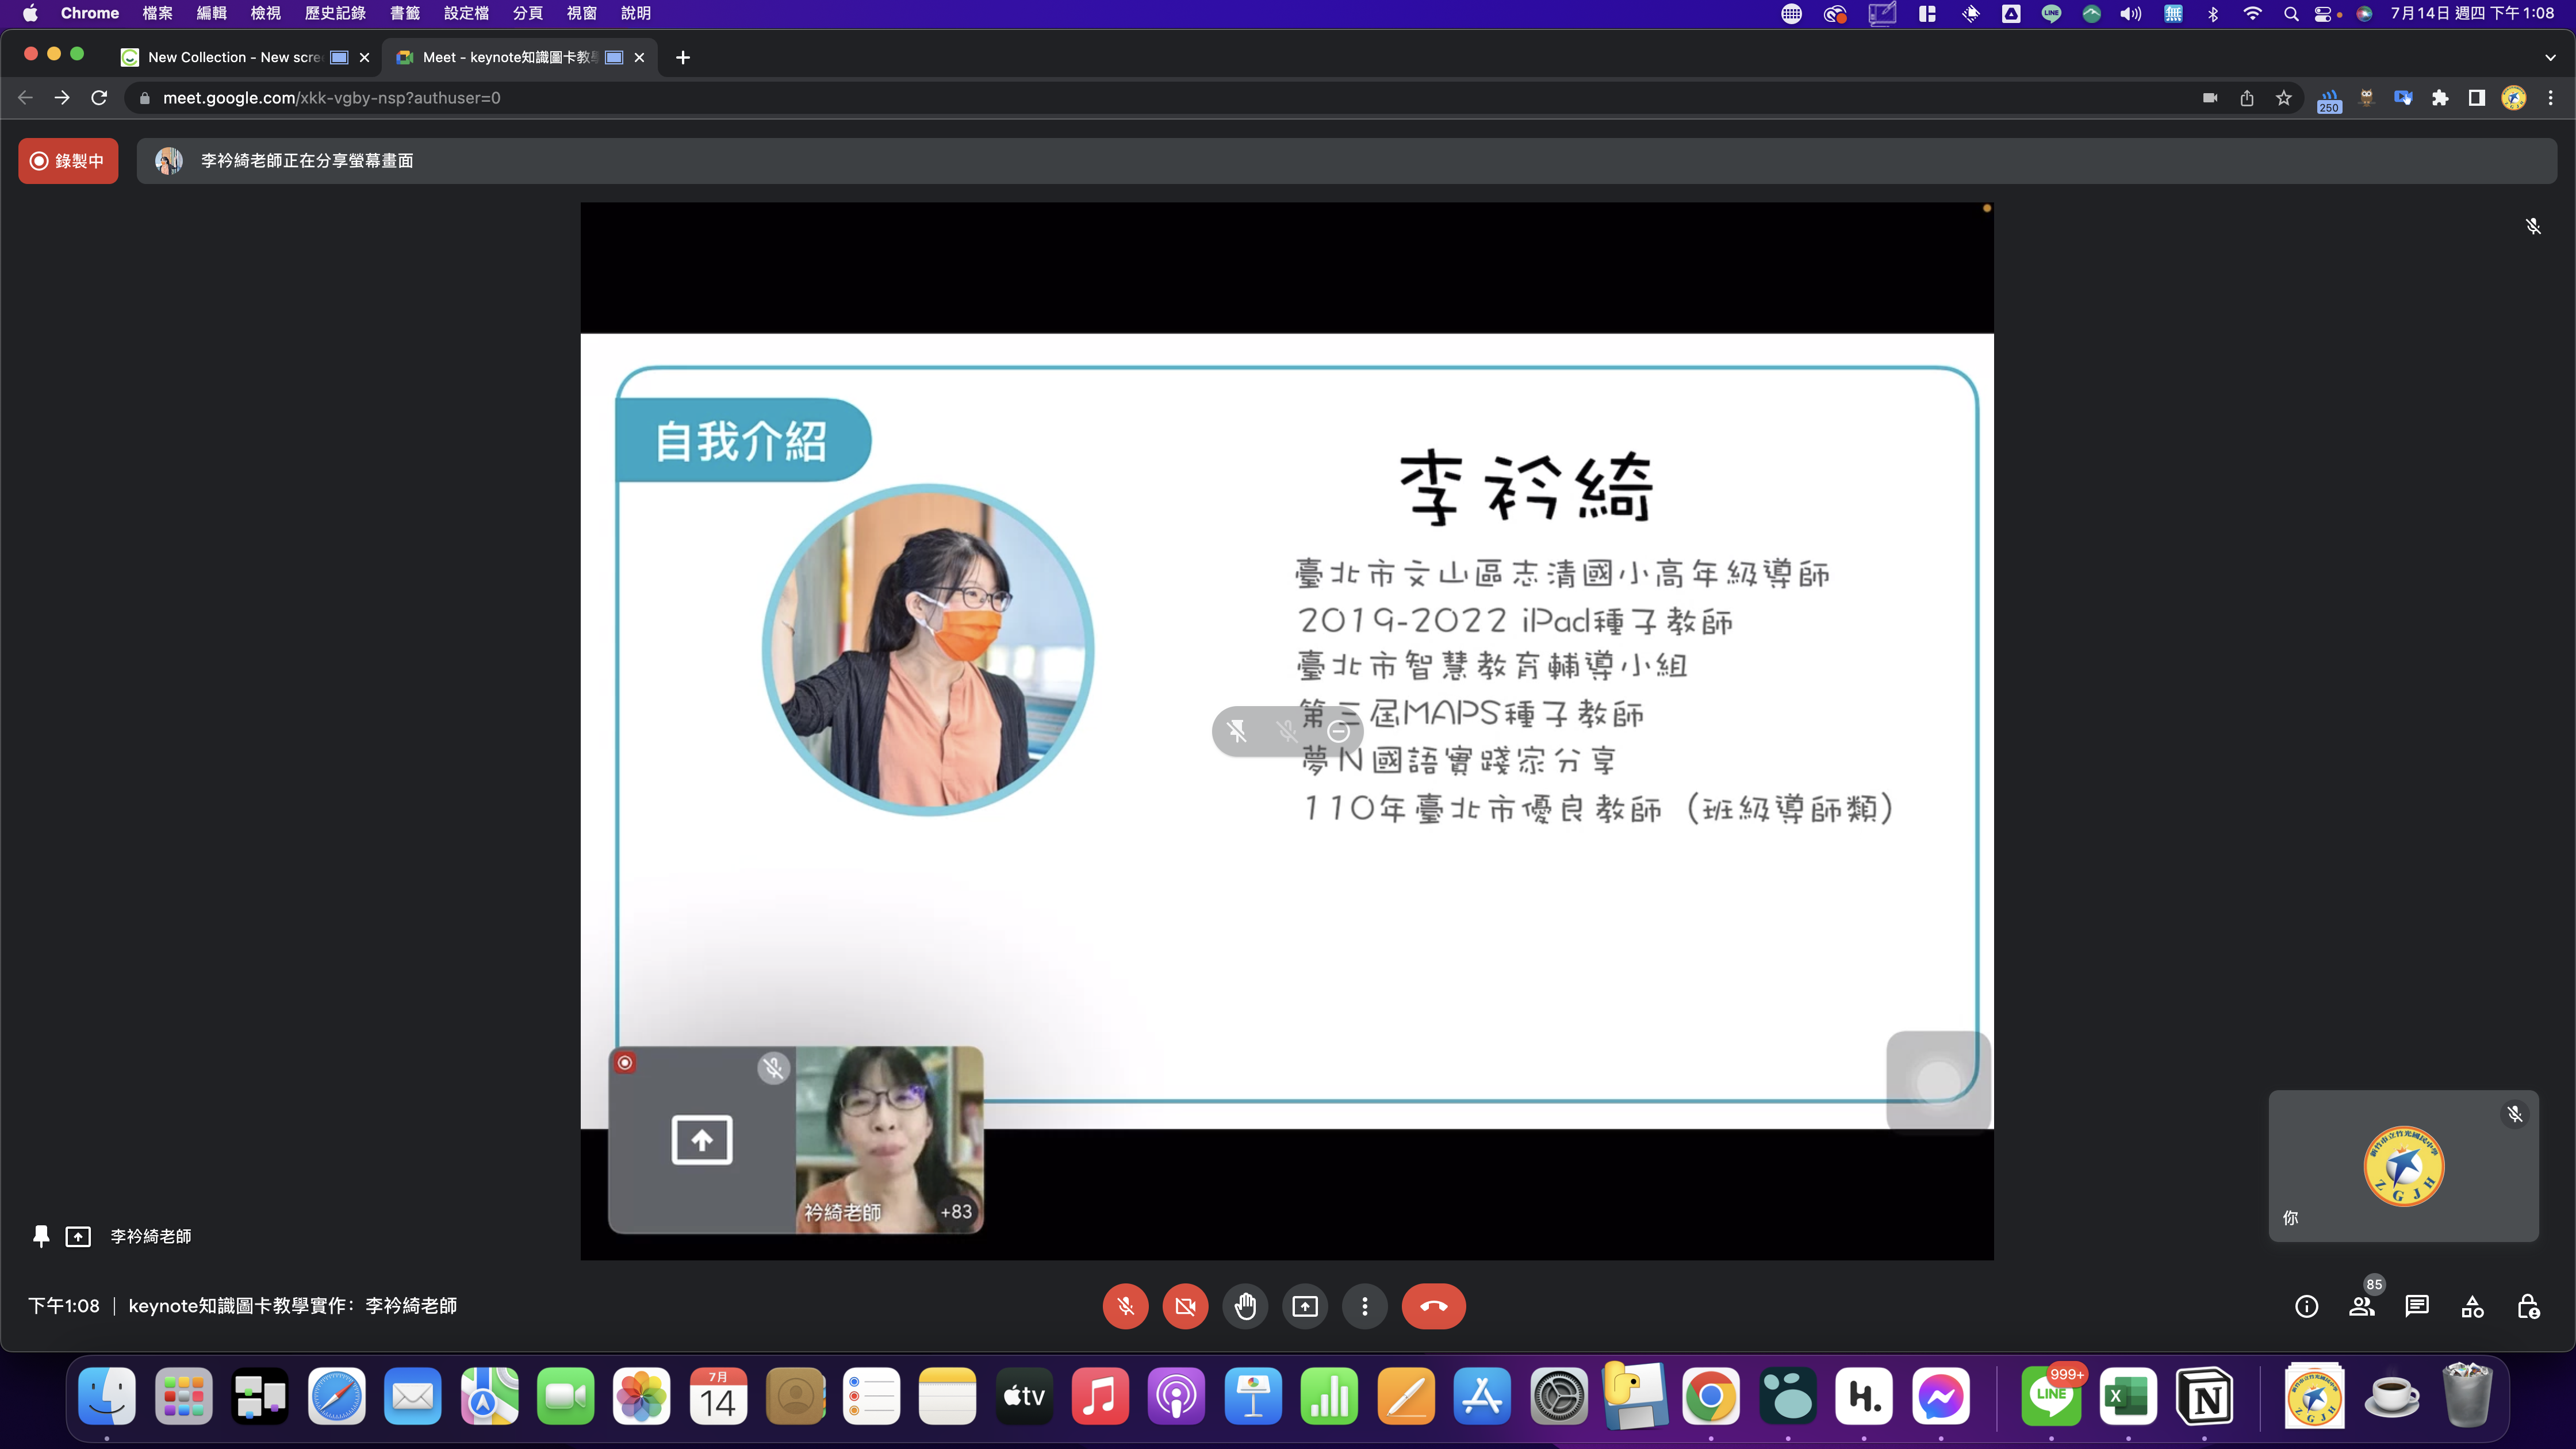Viewport: 2576px width, 1449px height.
Task: Open more options three-dot menu
Action: point(1365,1306)
